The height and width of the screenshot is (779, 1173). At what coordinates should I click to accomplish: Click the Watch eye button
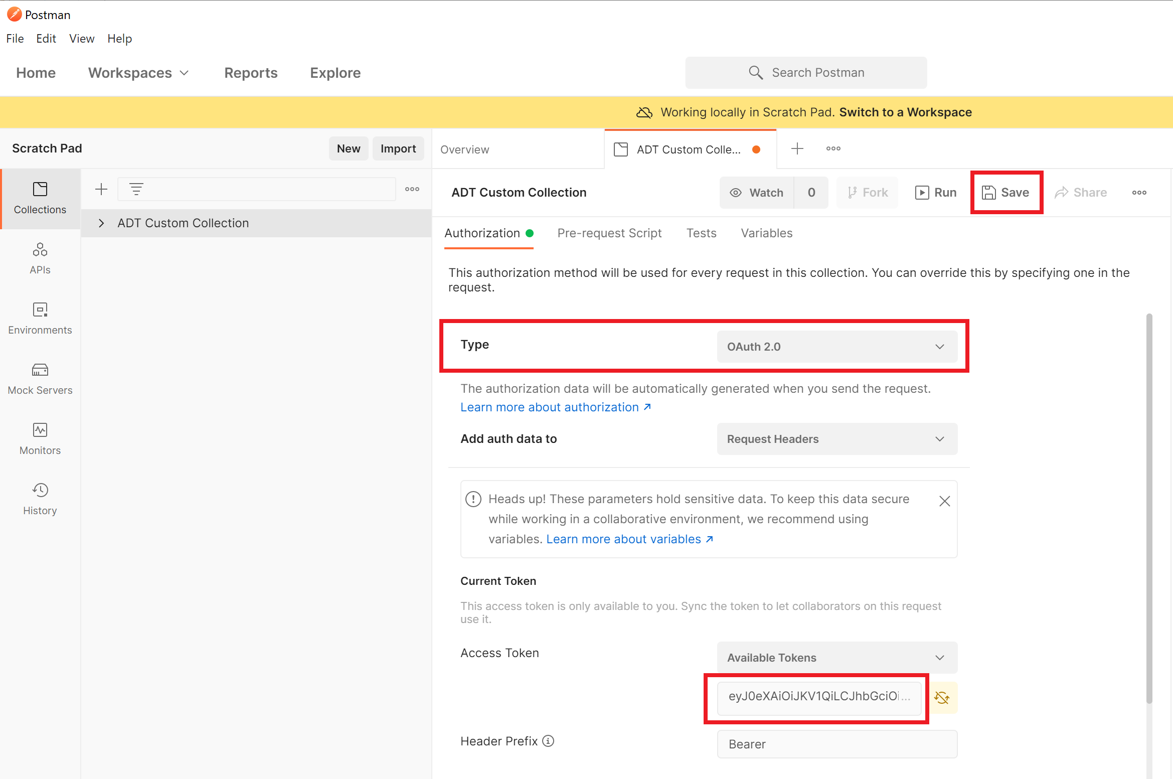(x=757, y=193)
